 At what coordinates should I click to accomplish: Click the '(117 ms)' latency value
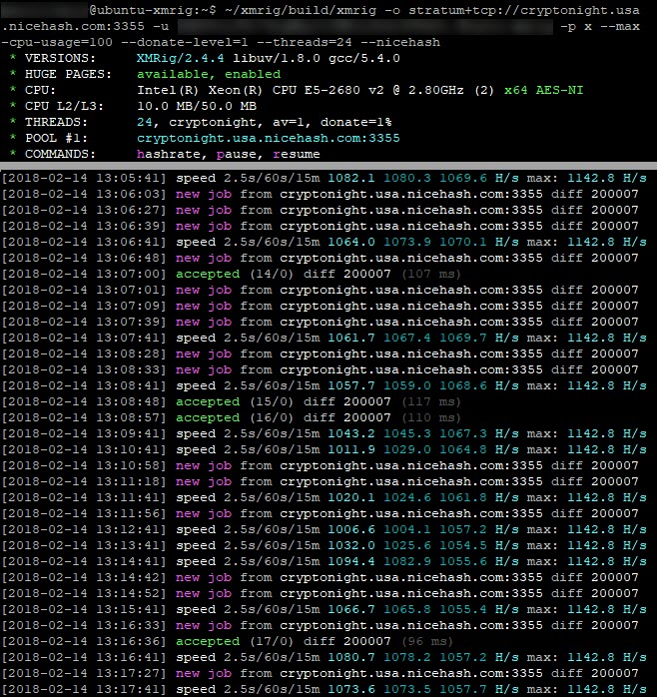coord(431,402)
